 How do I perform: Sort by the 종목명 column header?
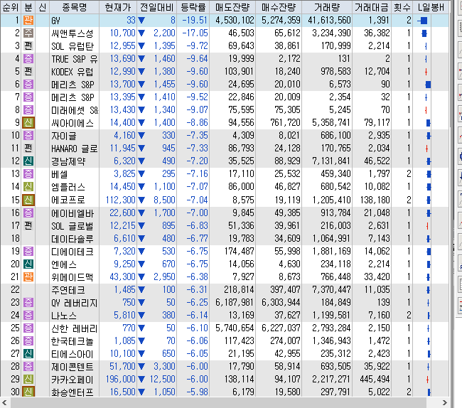point(75,7)
